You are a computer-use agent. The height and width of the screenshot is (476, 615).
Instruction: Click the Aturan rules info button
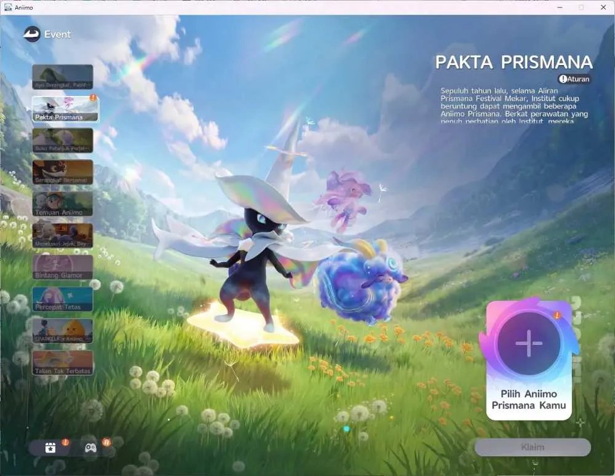coord(574,79)
